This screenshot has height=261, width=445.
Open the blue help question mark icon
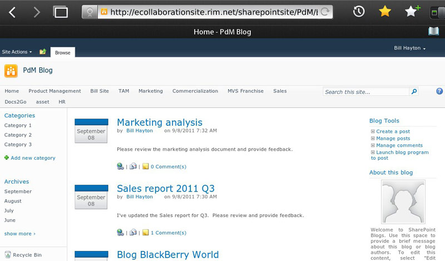[439, 91]
